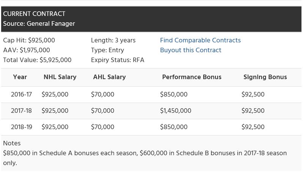The width and height of the screenshot is (303, 173).
Task: Open the Buyout this Contract link
Action: tap(190, 50)
